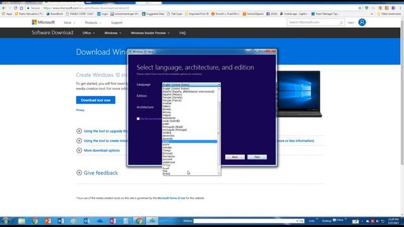Viewport: 404px width, 227px height.
Task: Click the Software Download heading link
Action: 52,33
